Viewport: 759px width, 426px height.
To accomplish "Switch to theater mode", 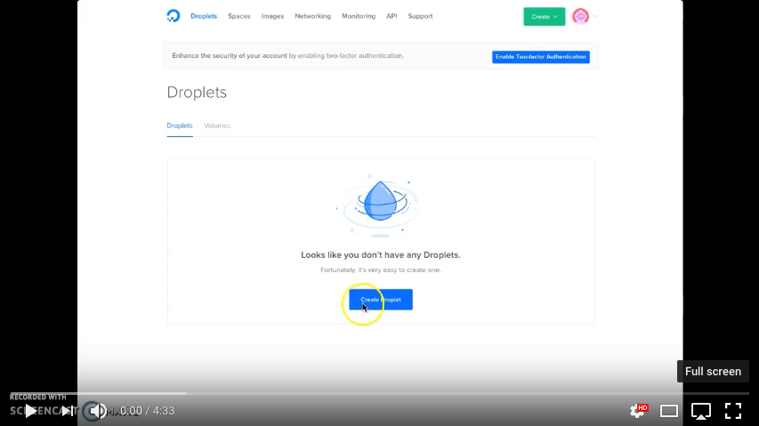I will point(669,411).
